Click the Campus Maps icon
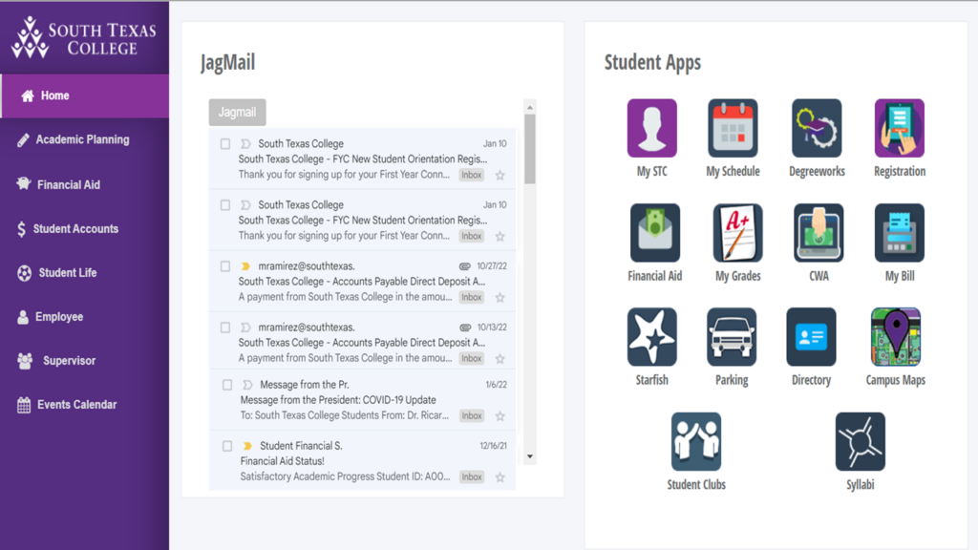Screen dimensions: 978x550 coord(896,337)
